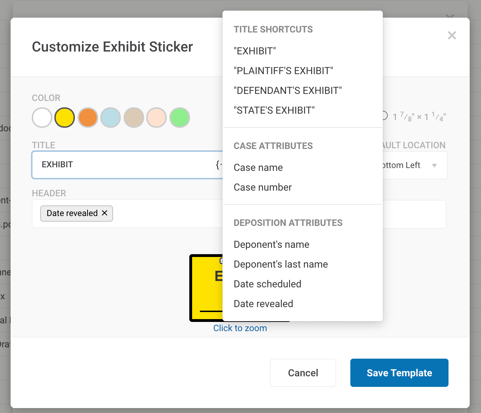
Task: Insert the Case name attribute
Action: [258, 168]
